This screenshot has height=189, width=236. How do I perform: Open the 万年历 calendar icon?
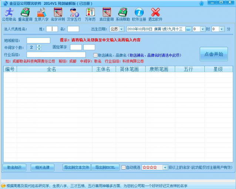pyautogui.click(x=90, y=14)
